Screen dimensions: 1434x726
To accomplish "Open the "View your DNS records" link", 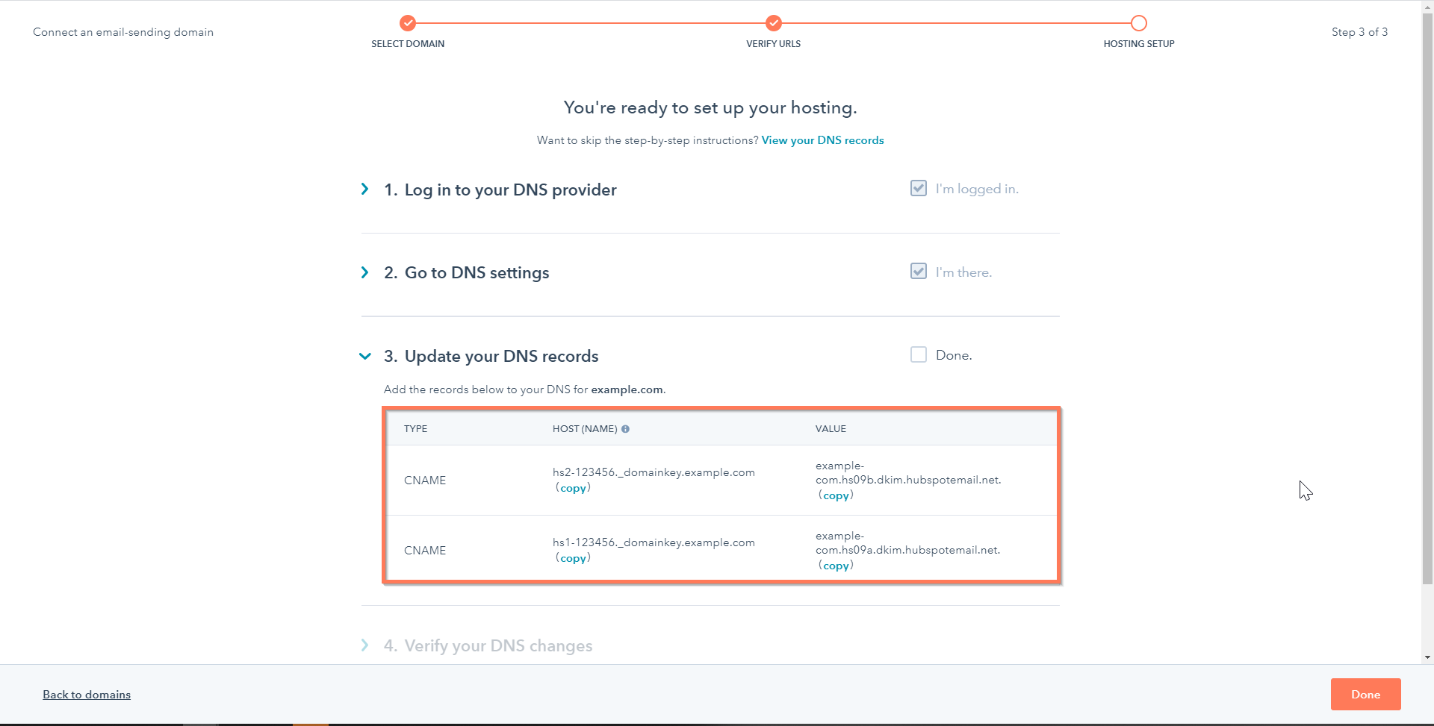I will point(822,140).
